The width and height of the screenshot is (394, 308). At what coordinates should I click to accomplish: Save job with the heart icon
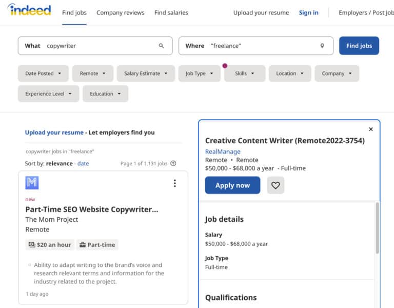click(x=275, y=185)
